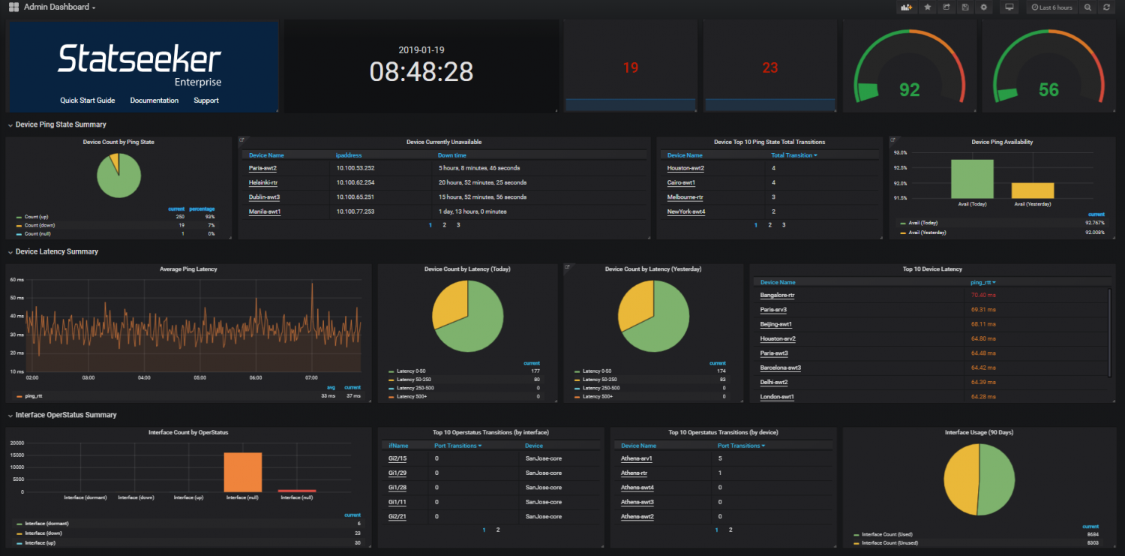The width and height of the screenshot is (1125, 556).
Task: Click the Top 10 Device Latency scrollbar
Action: pyautogui.click(x=1109, y=332)
